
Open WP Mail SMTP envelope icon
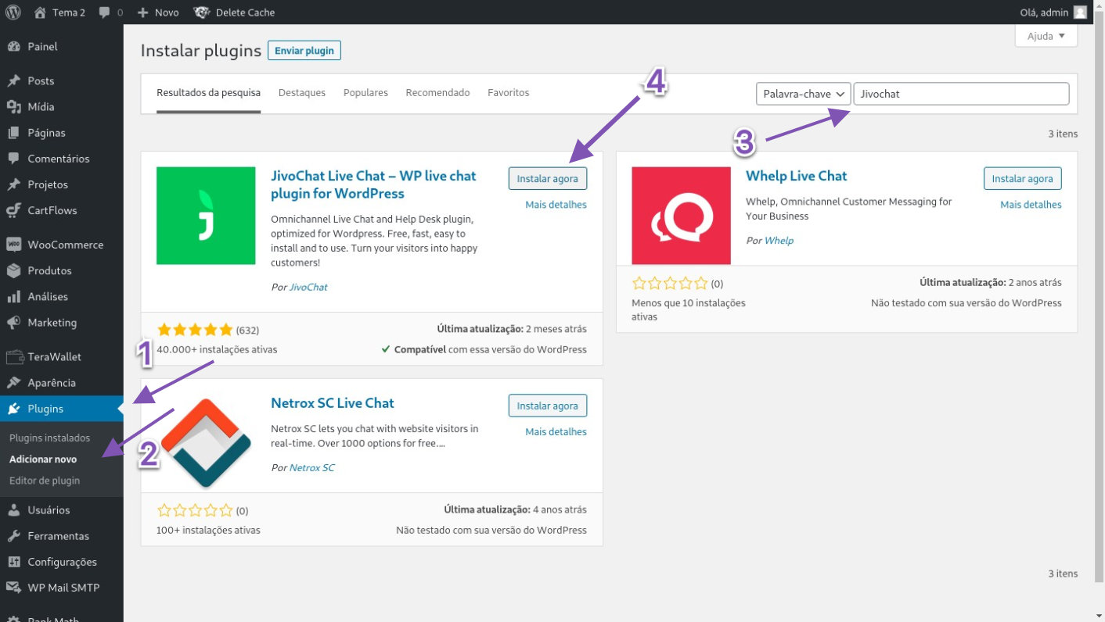[x=13, y=588]
